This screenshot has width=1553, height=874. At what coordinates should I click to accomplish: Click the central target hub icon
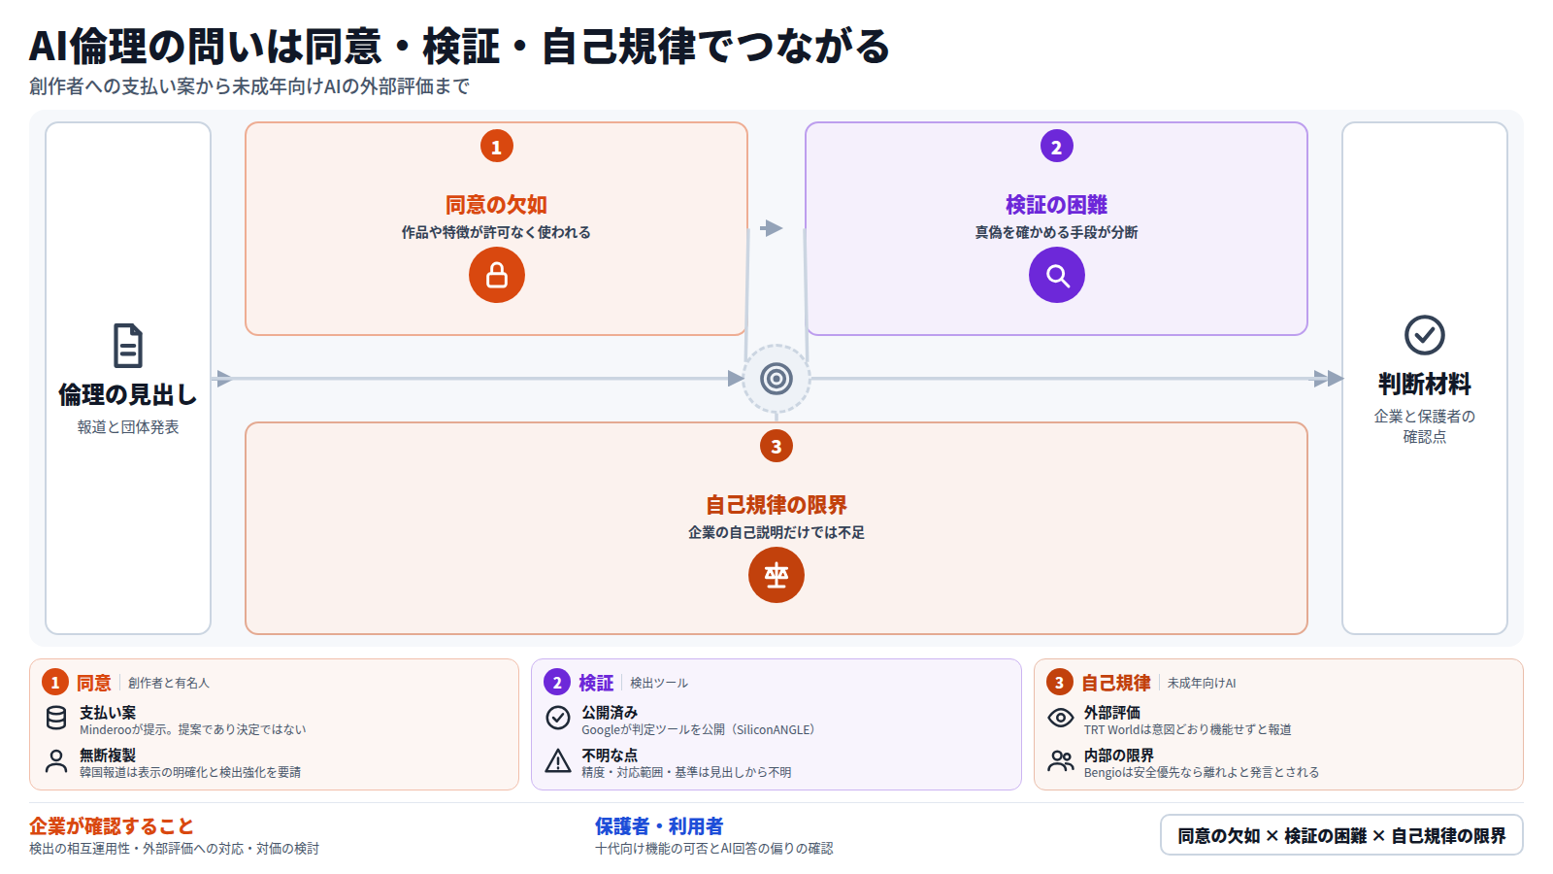[776, 379]
